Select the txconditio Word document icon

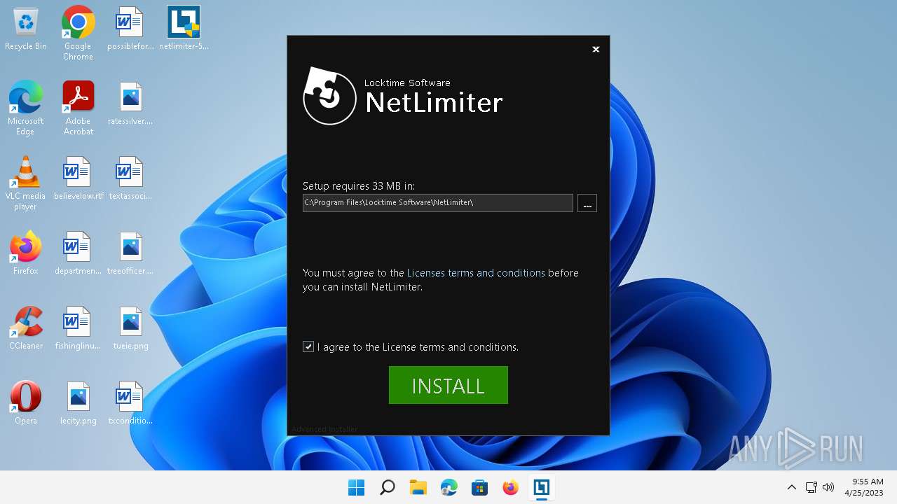click(x=130, y=404)
